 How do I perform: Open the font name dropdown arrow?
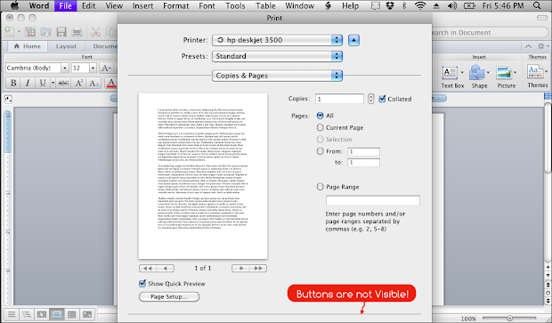click(65, 68)
